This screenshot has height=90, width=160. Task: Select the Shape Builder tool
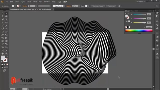point(3,38)
